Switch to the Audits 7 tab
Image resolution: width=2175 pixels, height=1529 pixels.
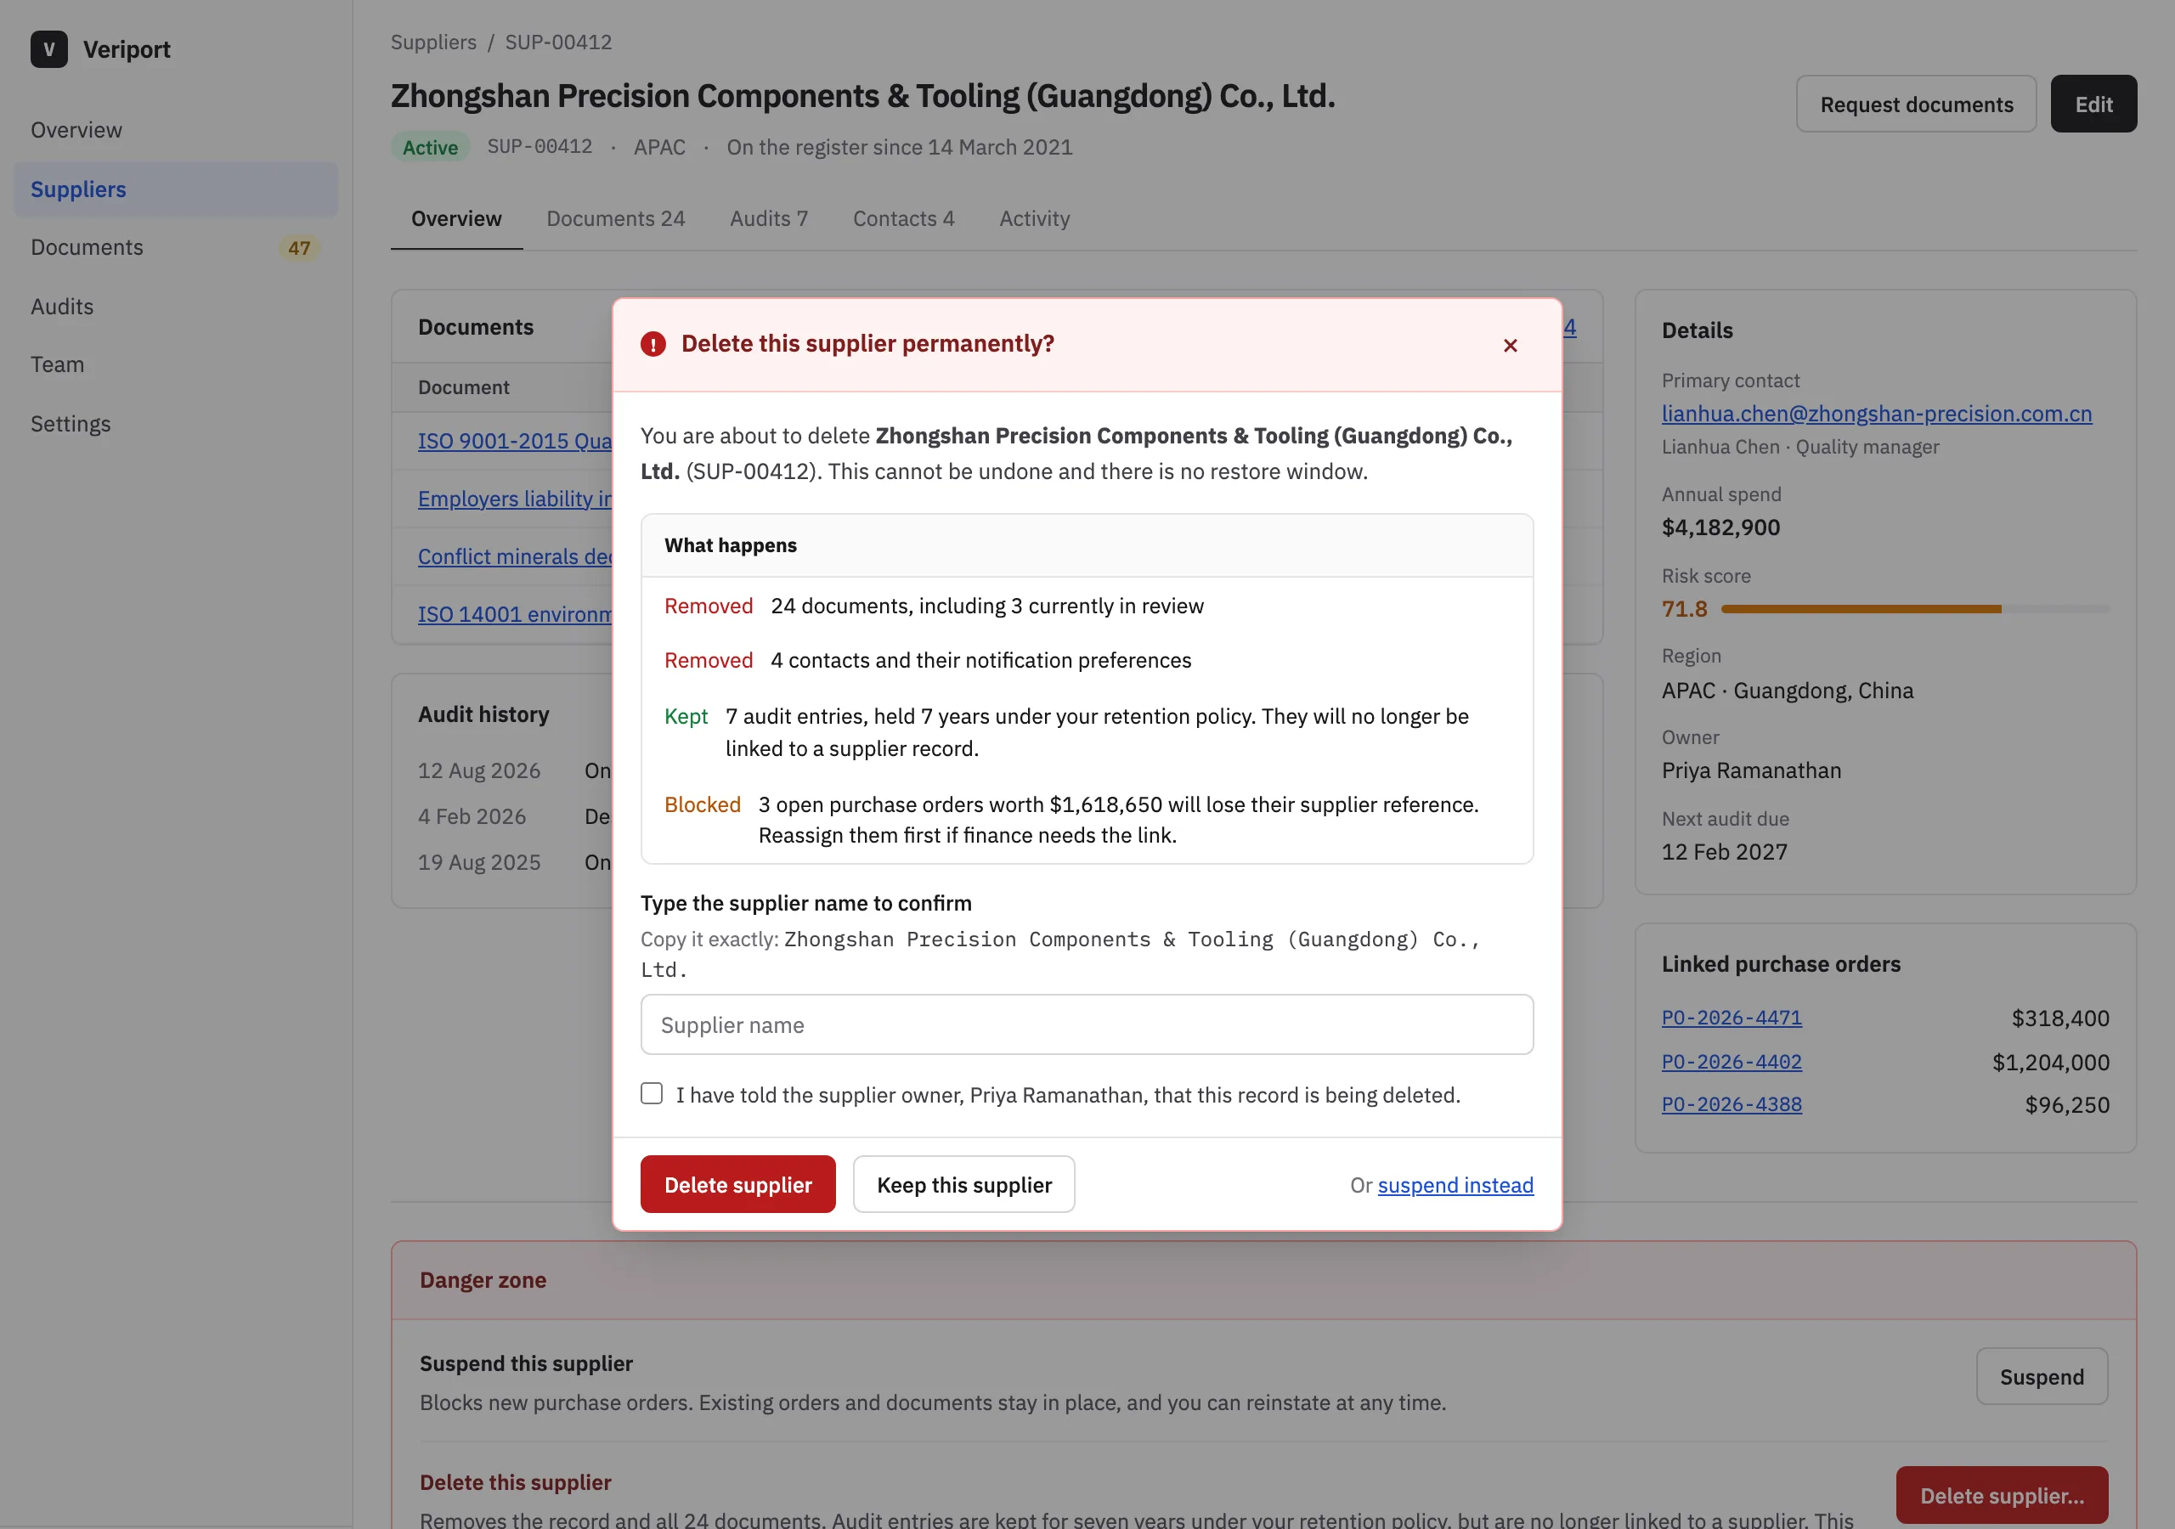click(768, 219)
